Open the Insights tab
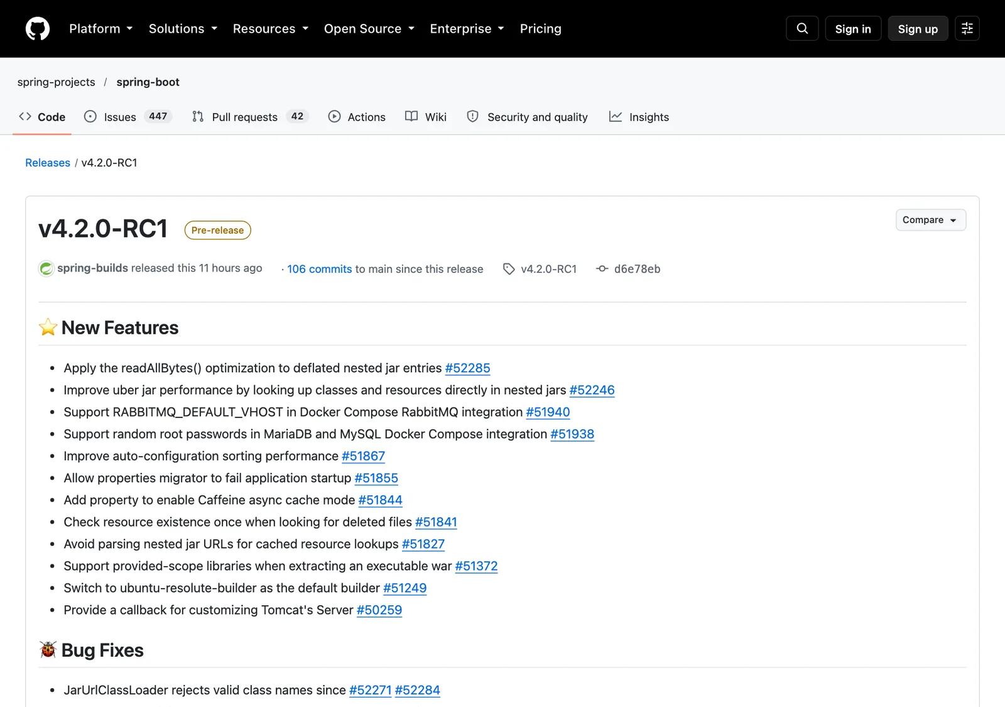Viewport: 1005px width, 707px height. coord(639,117)
